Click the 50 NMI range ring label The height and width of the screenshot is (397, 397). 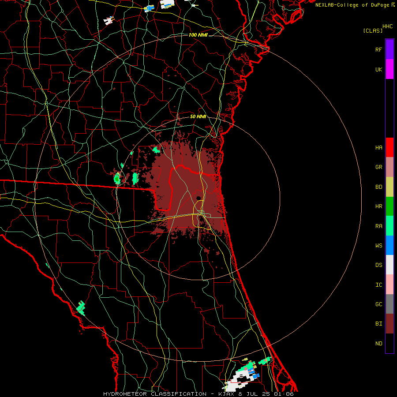pos(198,117)
